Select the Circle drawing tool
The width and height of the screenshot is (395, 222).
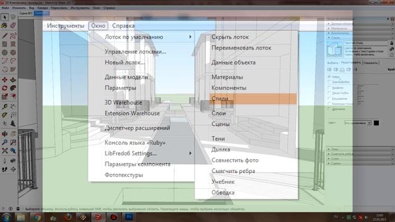(4, 52)
